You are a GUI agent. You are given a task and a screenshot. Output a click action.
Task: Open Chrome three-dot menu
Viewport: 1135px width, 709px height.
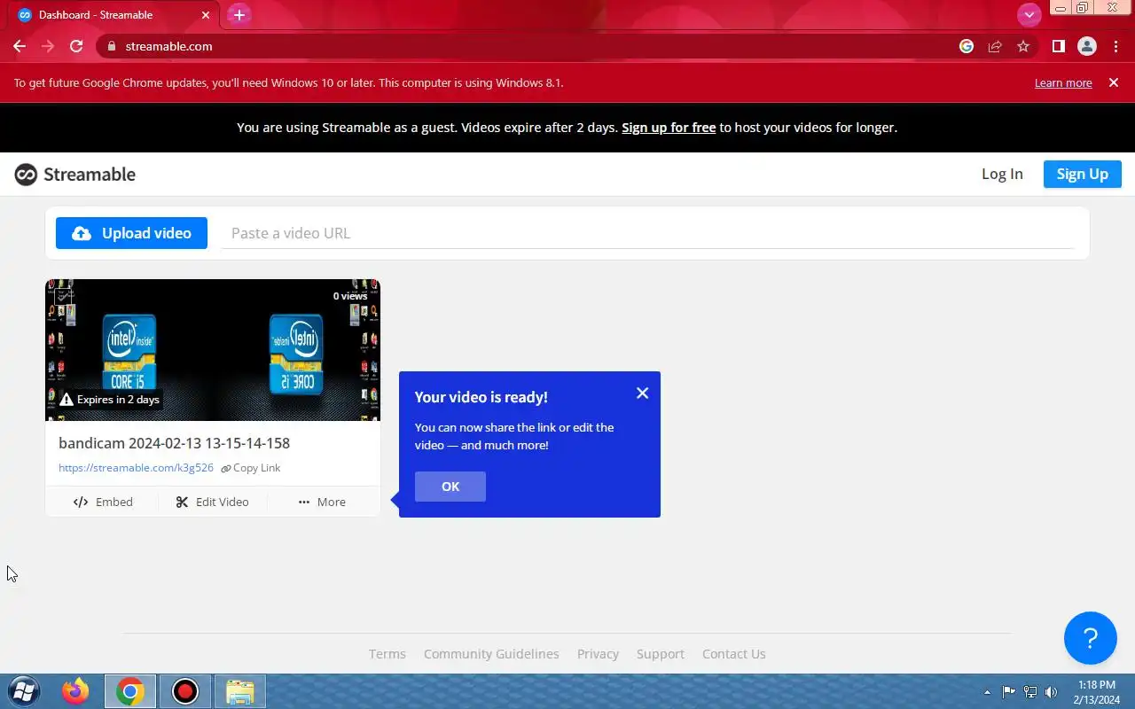tap(1115, 46)
